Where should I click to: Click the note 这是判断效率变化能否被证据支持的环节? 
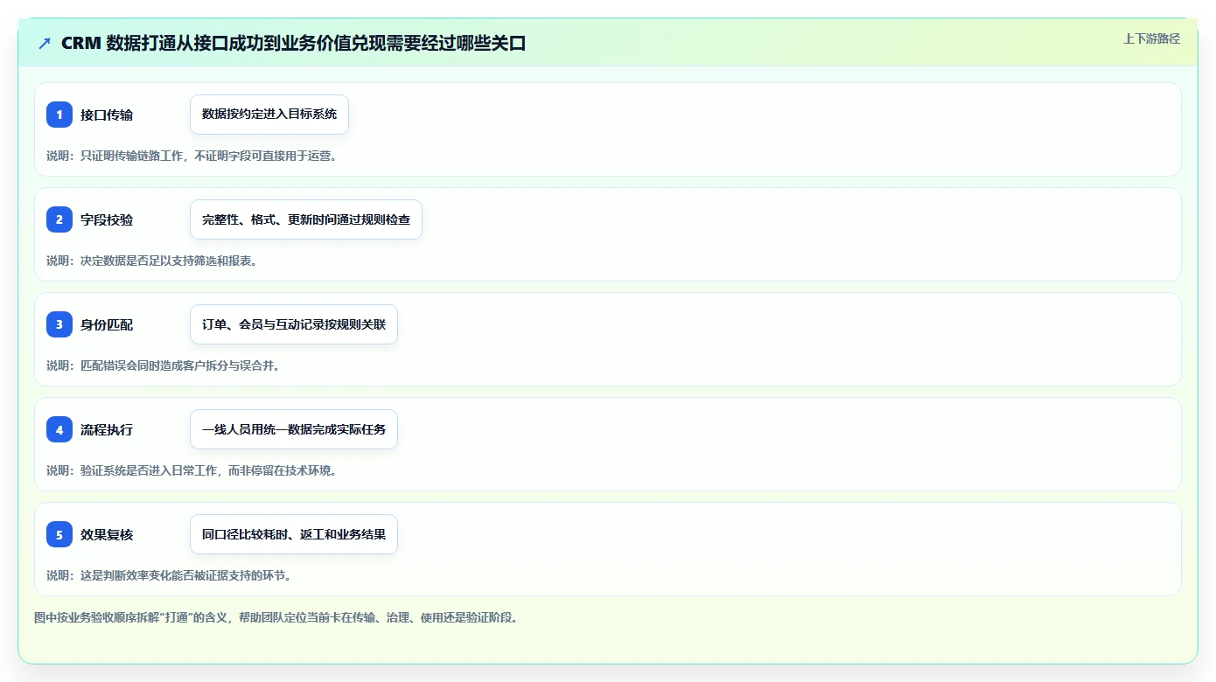(x=169, y=575)
